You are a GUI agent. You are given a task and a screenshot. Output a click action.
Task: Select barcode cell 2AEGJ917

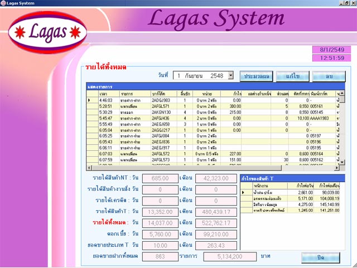(164, 147)
